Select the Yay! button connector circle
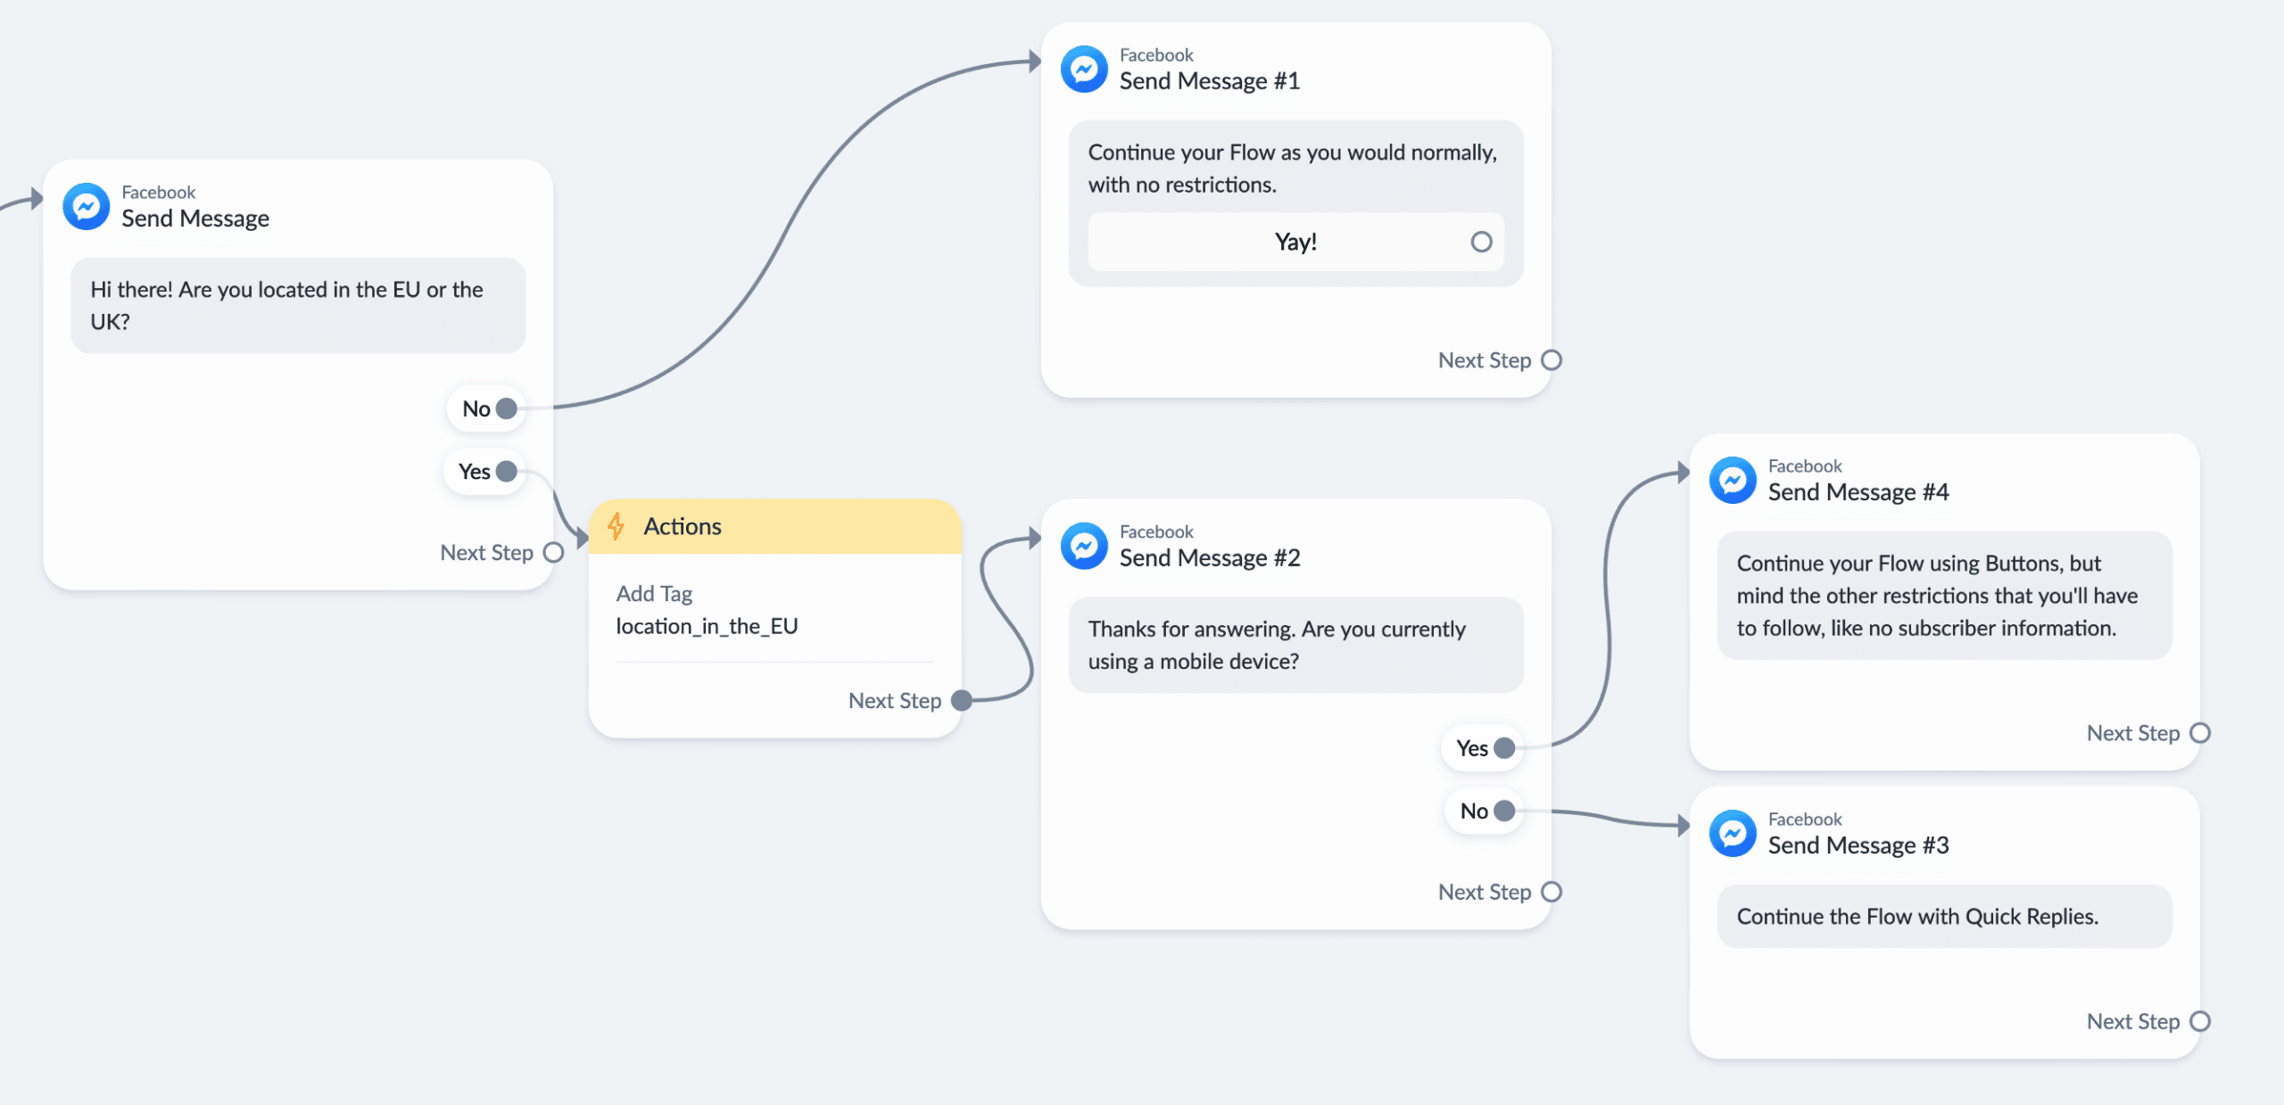Image resolution: width=2284 pixels, height=1105 pixels. click(x=1481, y=242)
